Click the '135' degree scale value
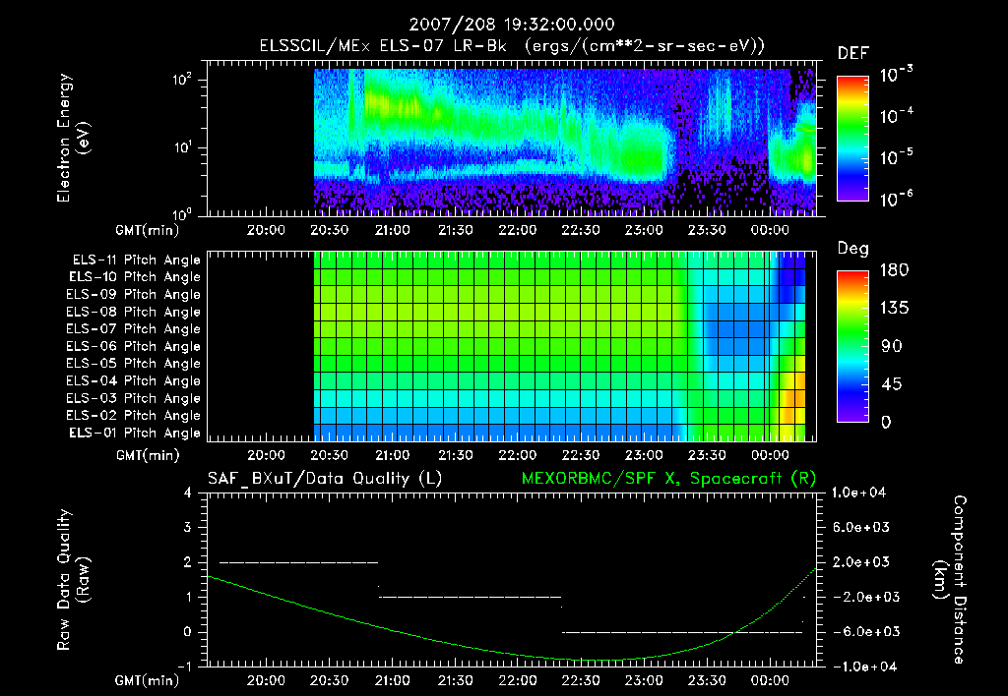 [894, 309]
